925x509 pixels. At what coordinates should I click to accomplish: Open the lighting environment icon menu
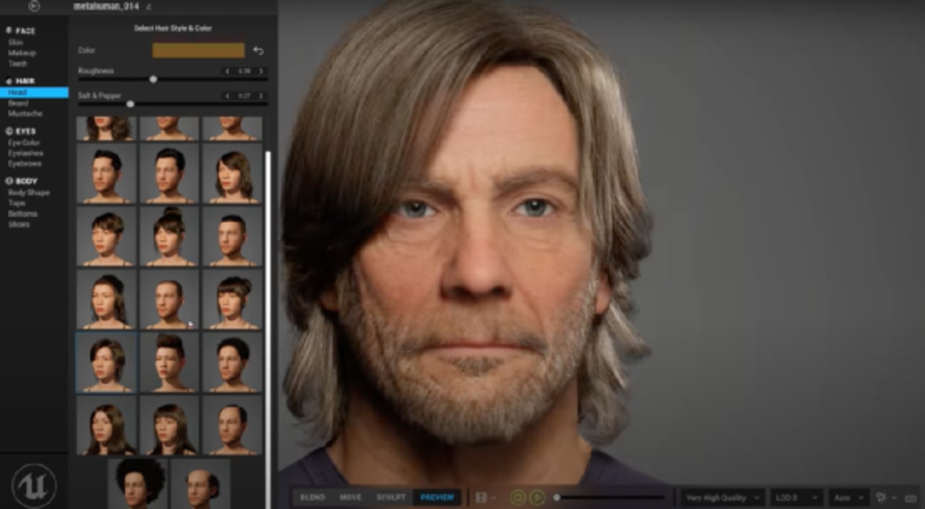pyautogui.click(x=885, y=498)
